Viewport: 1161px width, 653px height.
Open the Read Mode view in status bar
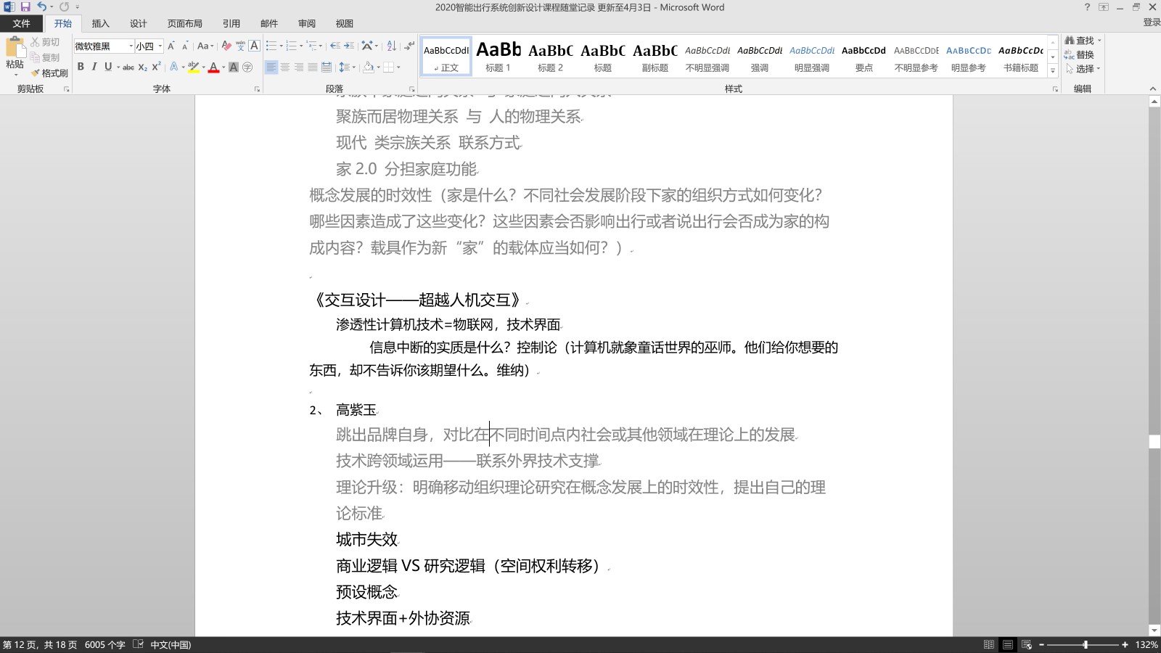tap(989, 644)
